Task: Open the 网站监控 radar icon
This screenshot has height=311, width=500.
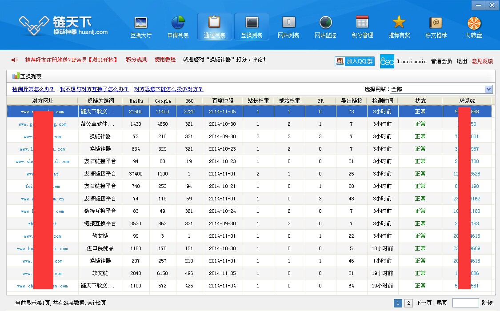Action: click(325, 23)
